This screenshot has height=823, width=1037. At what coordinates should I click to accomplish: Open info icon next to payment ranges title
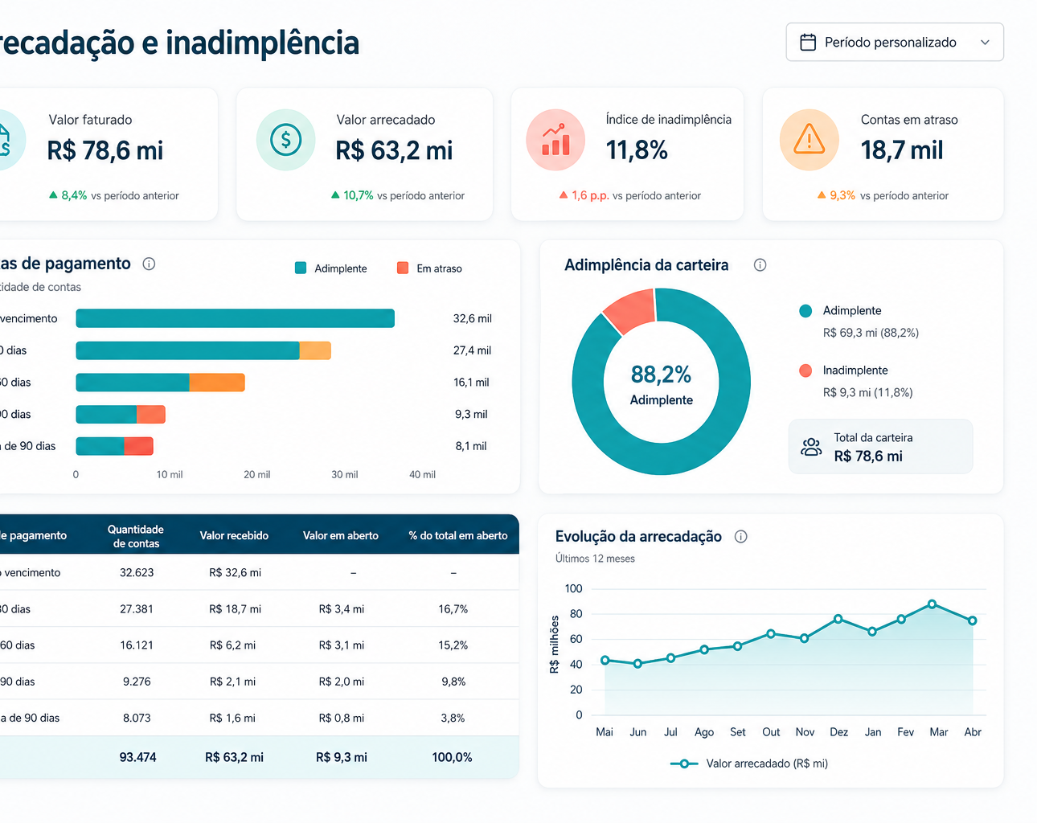point(149,264)
